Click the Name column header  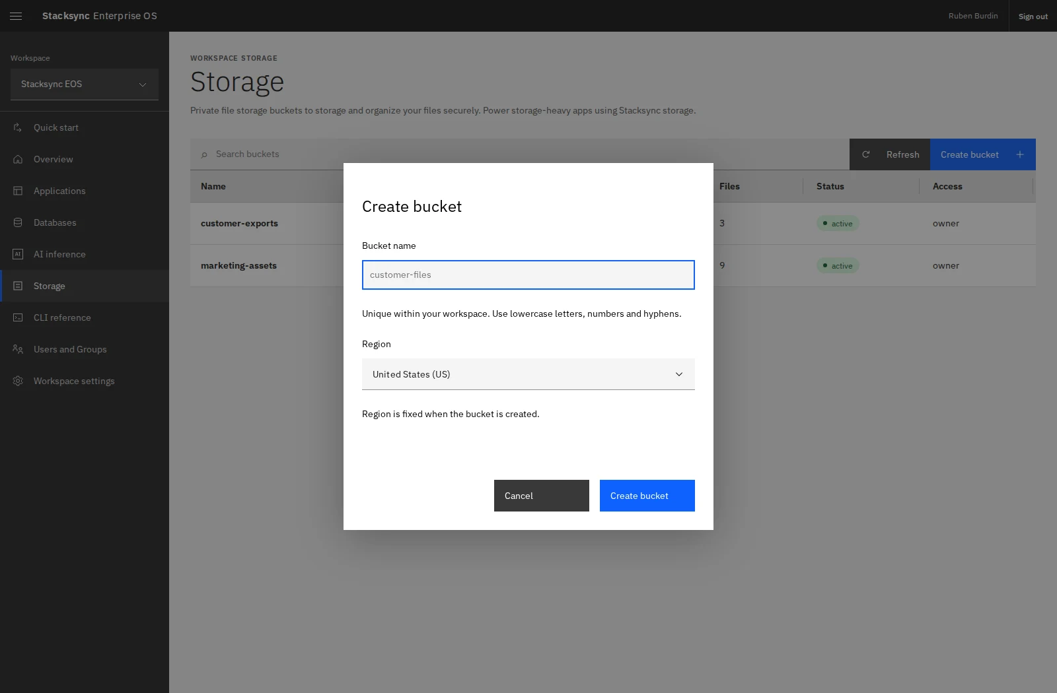coord(213,187)
